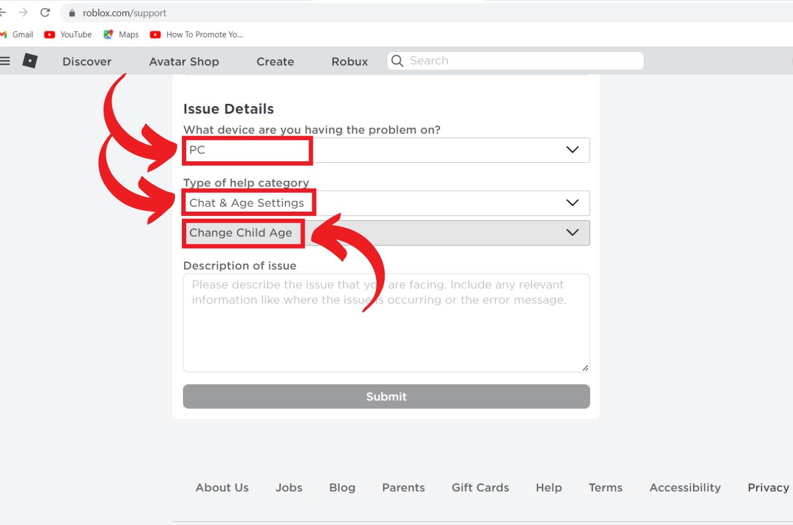
Task: Reload the page with the refresh icon
Action: click(x=45, y=12)
